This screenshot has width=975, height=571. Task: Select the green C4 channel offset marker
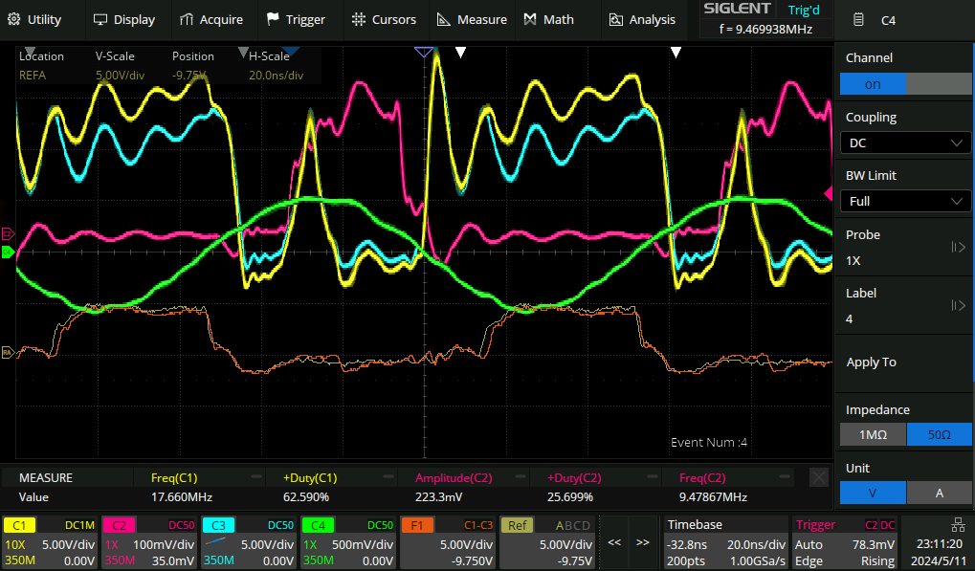tap(8, 252)
